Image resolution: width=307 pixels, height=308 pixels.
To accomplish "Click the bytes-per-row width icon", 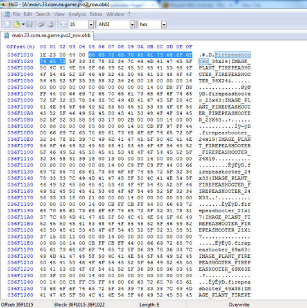I will (x=64, y=24).
